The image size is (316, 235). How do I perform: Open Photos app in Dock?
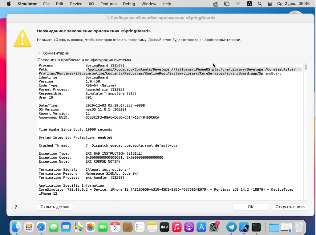point(91,227)
